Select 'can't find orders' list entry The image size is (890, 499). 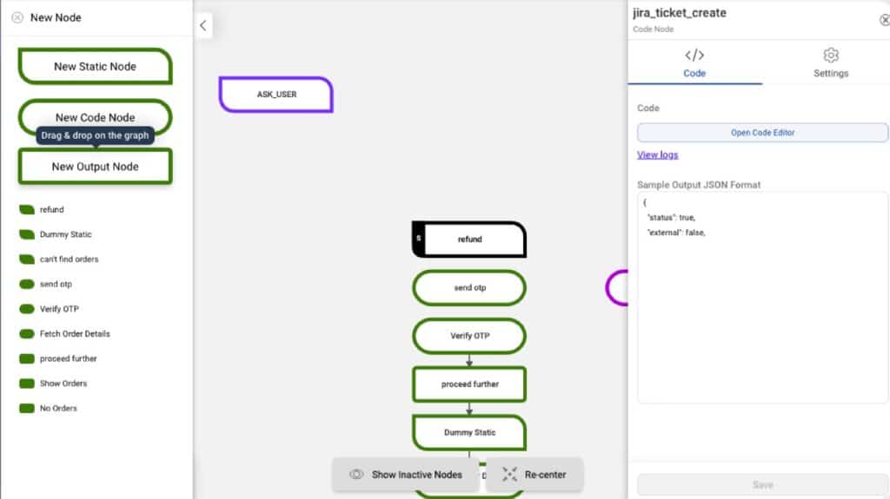[x=69, y=259]
